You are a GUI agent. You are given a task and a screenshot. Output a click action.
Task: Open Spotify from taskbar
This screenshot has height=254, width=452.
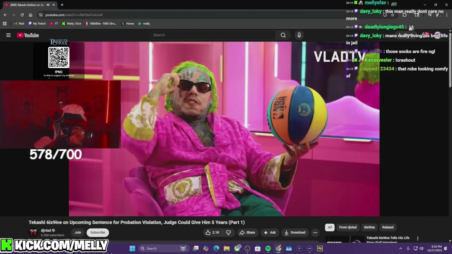[268, 248]
